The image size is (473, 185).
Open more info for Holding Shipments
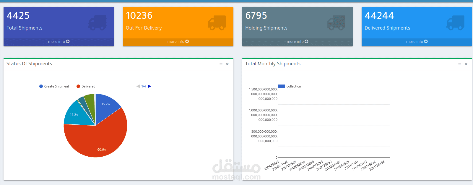tap(298, 42)
